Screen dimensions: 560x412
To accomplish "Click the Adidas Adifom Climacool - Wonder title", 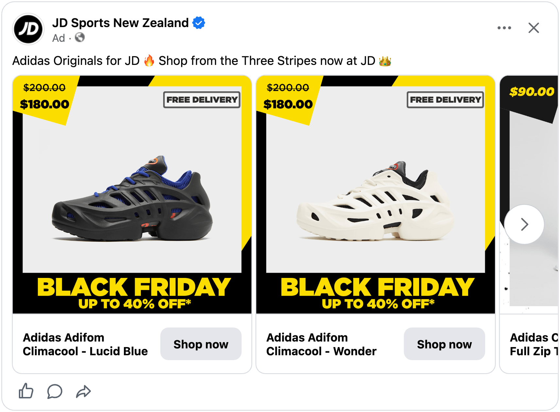I will click(x=321, y=344).
